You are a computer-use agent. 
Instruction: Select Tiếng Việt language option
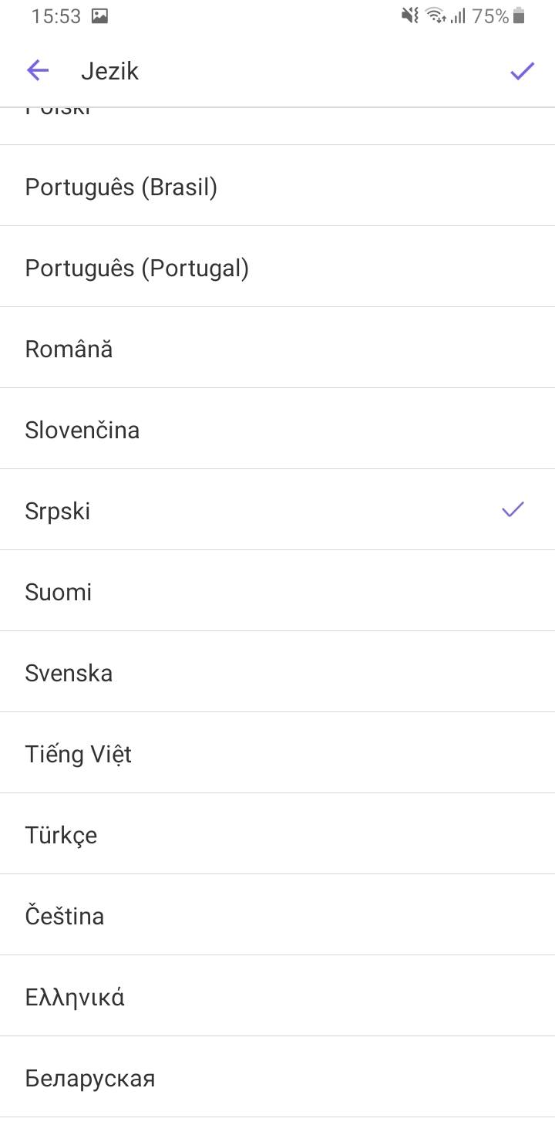point(79,754)
